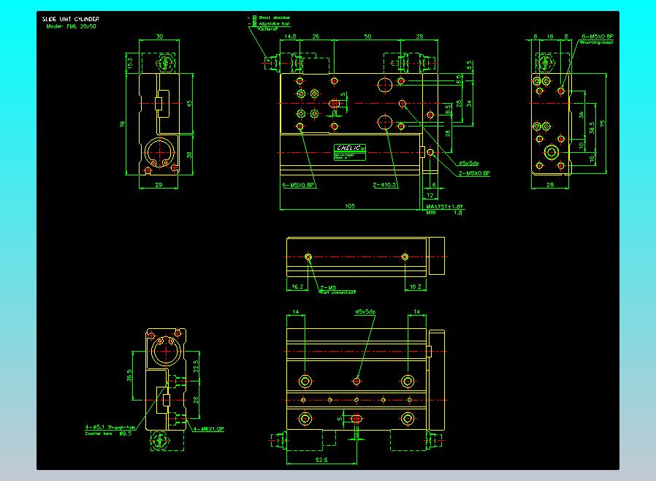Click the "Adjustable bolt" legend text
The width and height of the screenshot is (656, 481).
[274, 24]
